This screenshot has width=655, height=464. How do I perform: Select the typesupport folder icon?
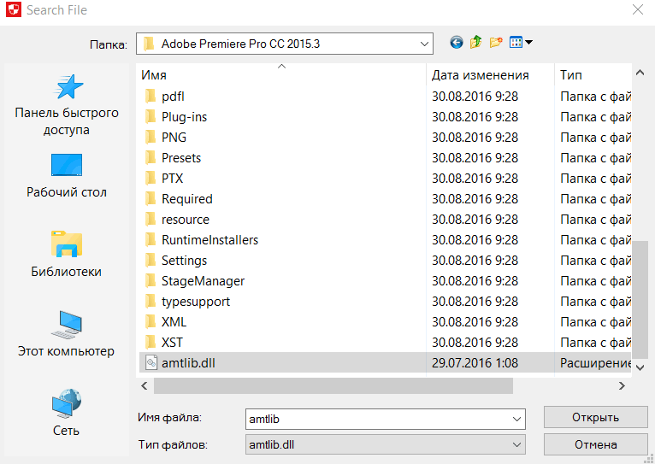point(150,301)
